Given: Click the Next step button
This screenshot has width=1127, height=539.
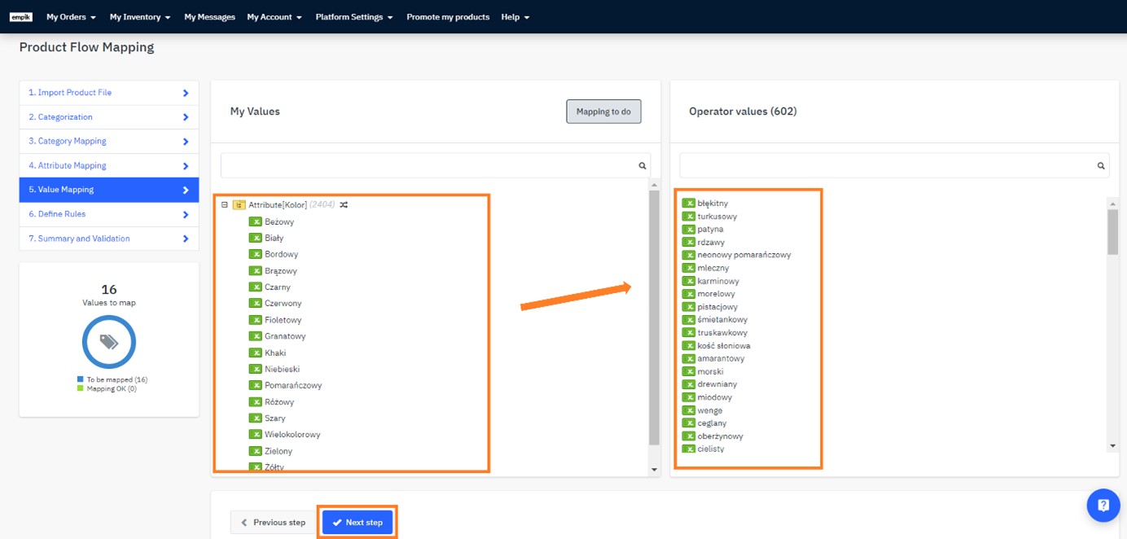Looking at the screenshot, I should click(x=357, y=523).
